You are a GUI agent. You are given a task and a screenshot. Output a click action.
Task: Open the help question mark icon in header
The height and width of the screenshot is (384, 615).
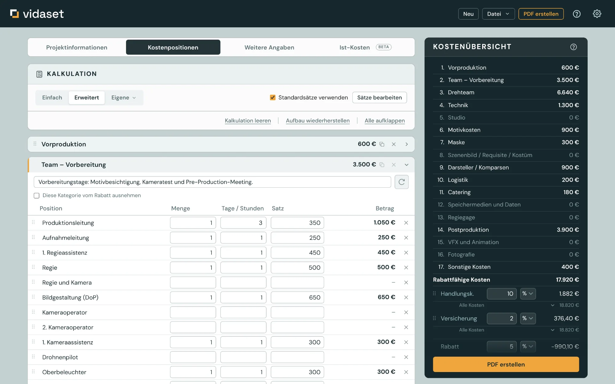[577, 14]
